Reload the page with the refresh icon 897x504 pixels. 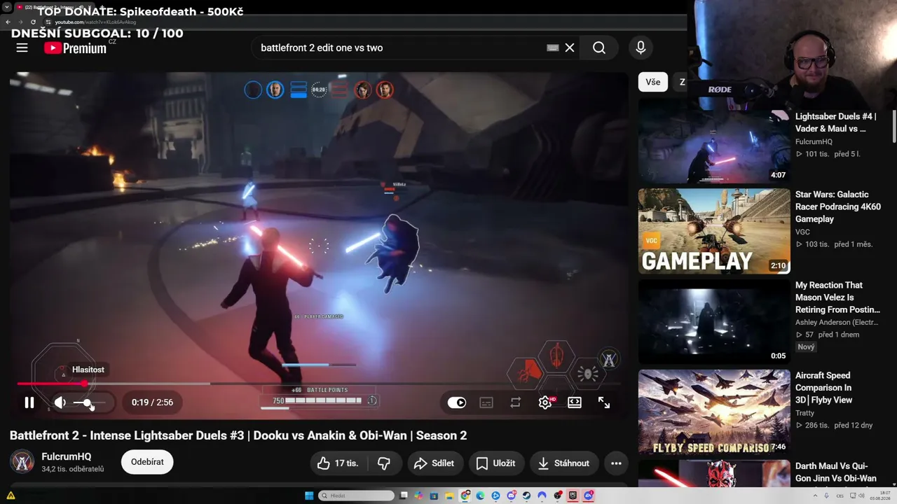pyautogui.click(x=33, y=22)
